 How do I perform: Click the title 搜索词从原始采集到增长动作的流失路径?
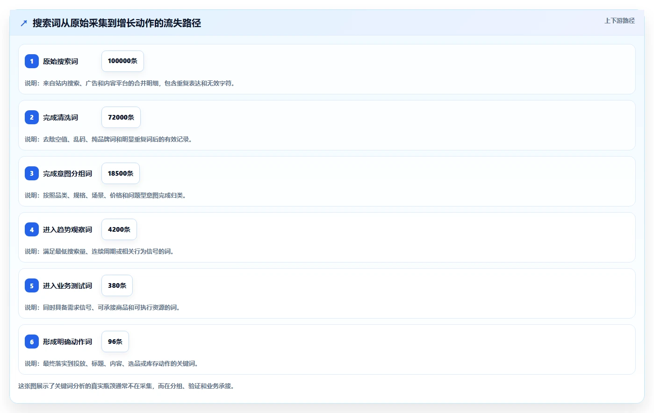(117, 23)
